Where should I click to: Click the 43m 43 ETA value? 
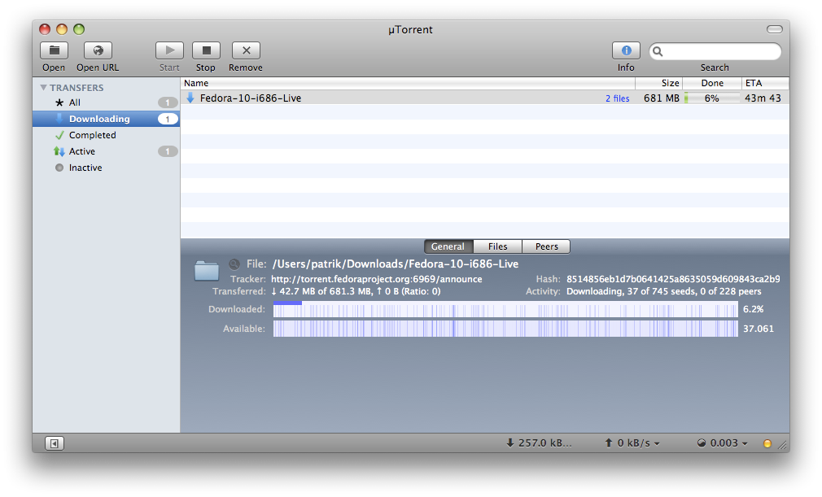(x=763, y=98)
